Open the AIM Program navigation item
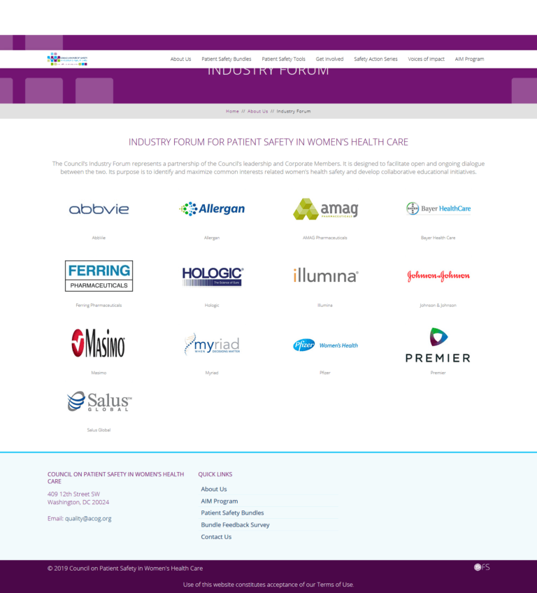Screen dimensions: 537x593 click(470, 59)
